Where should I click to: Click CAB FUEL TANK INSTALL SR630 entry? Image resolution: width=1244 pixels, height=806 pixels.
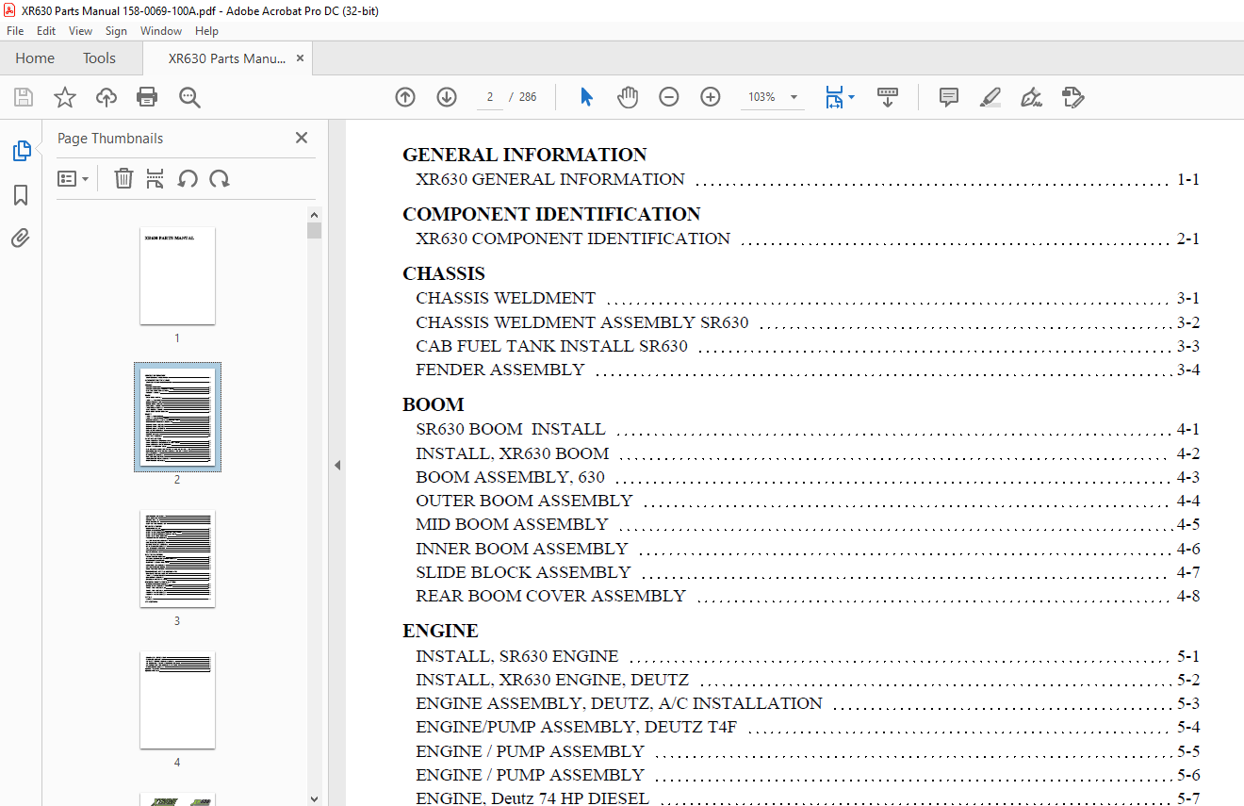pos(807,346)
